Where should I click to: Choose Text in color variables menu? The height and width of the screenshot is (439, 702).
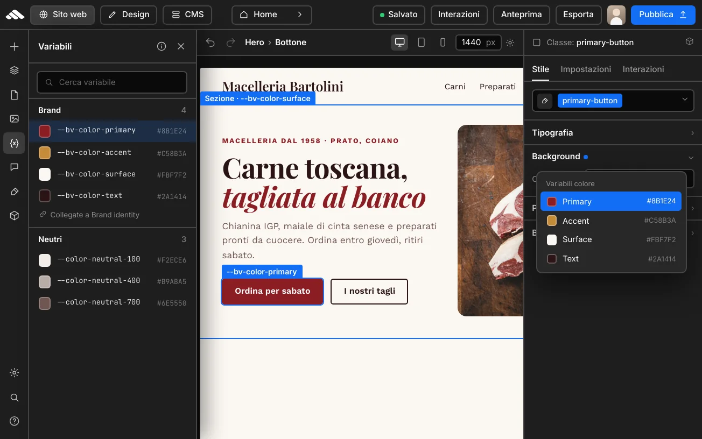(611, 259)
